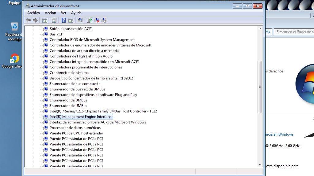Open the Properties toolbar icon

[x=54, y=20]
